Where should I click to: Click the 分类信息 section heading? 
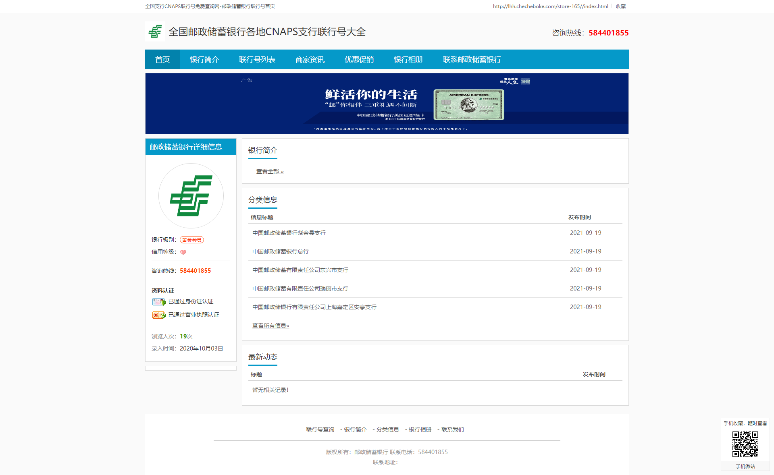(263, 200)
